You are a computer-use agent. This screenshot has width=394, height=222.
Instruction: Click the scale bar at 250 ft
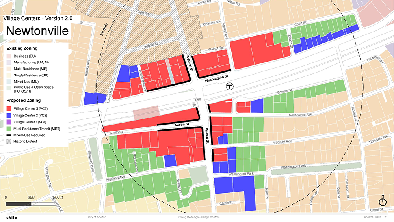point(30,204)
